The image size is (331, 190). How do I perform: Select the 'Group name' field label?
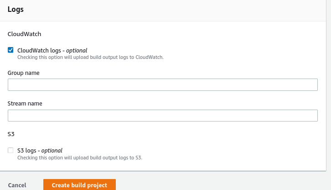coord(23,73)
